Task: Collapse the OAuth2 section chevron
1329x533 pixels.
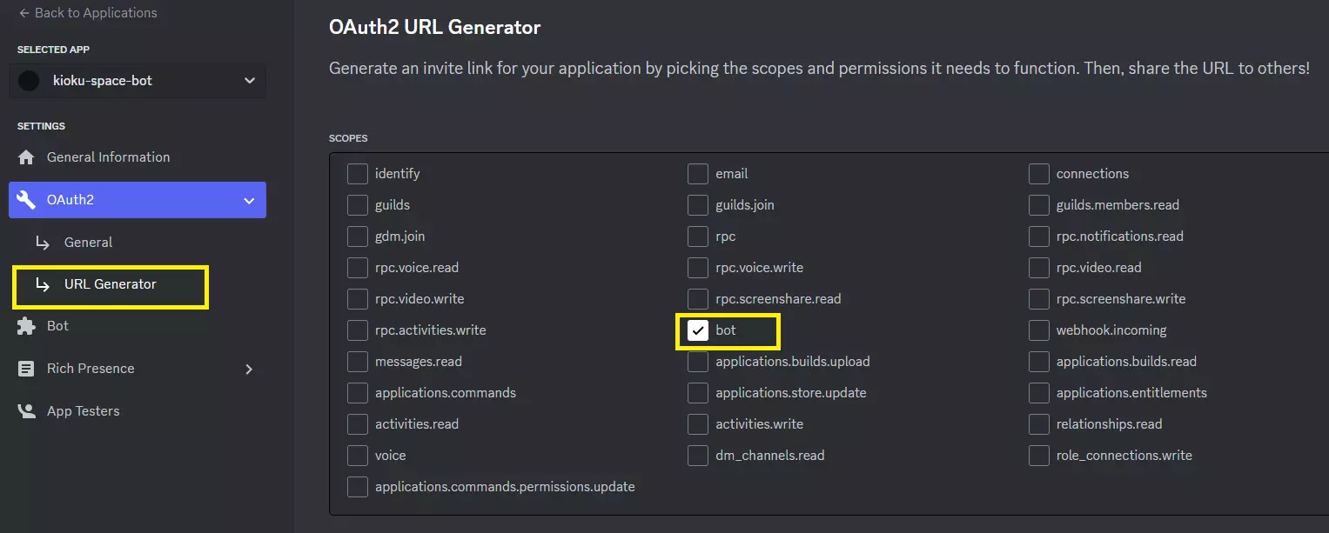Action: coord(249,200)
